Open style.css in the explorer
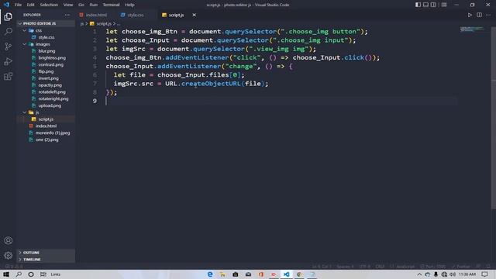The height and width of the screenshot is (279, 496). [46, 37]
